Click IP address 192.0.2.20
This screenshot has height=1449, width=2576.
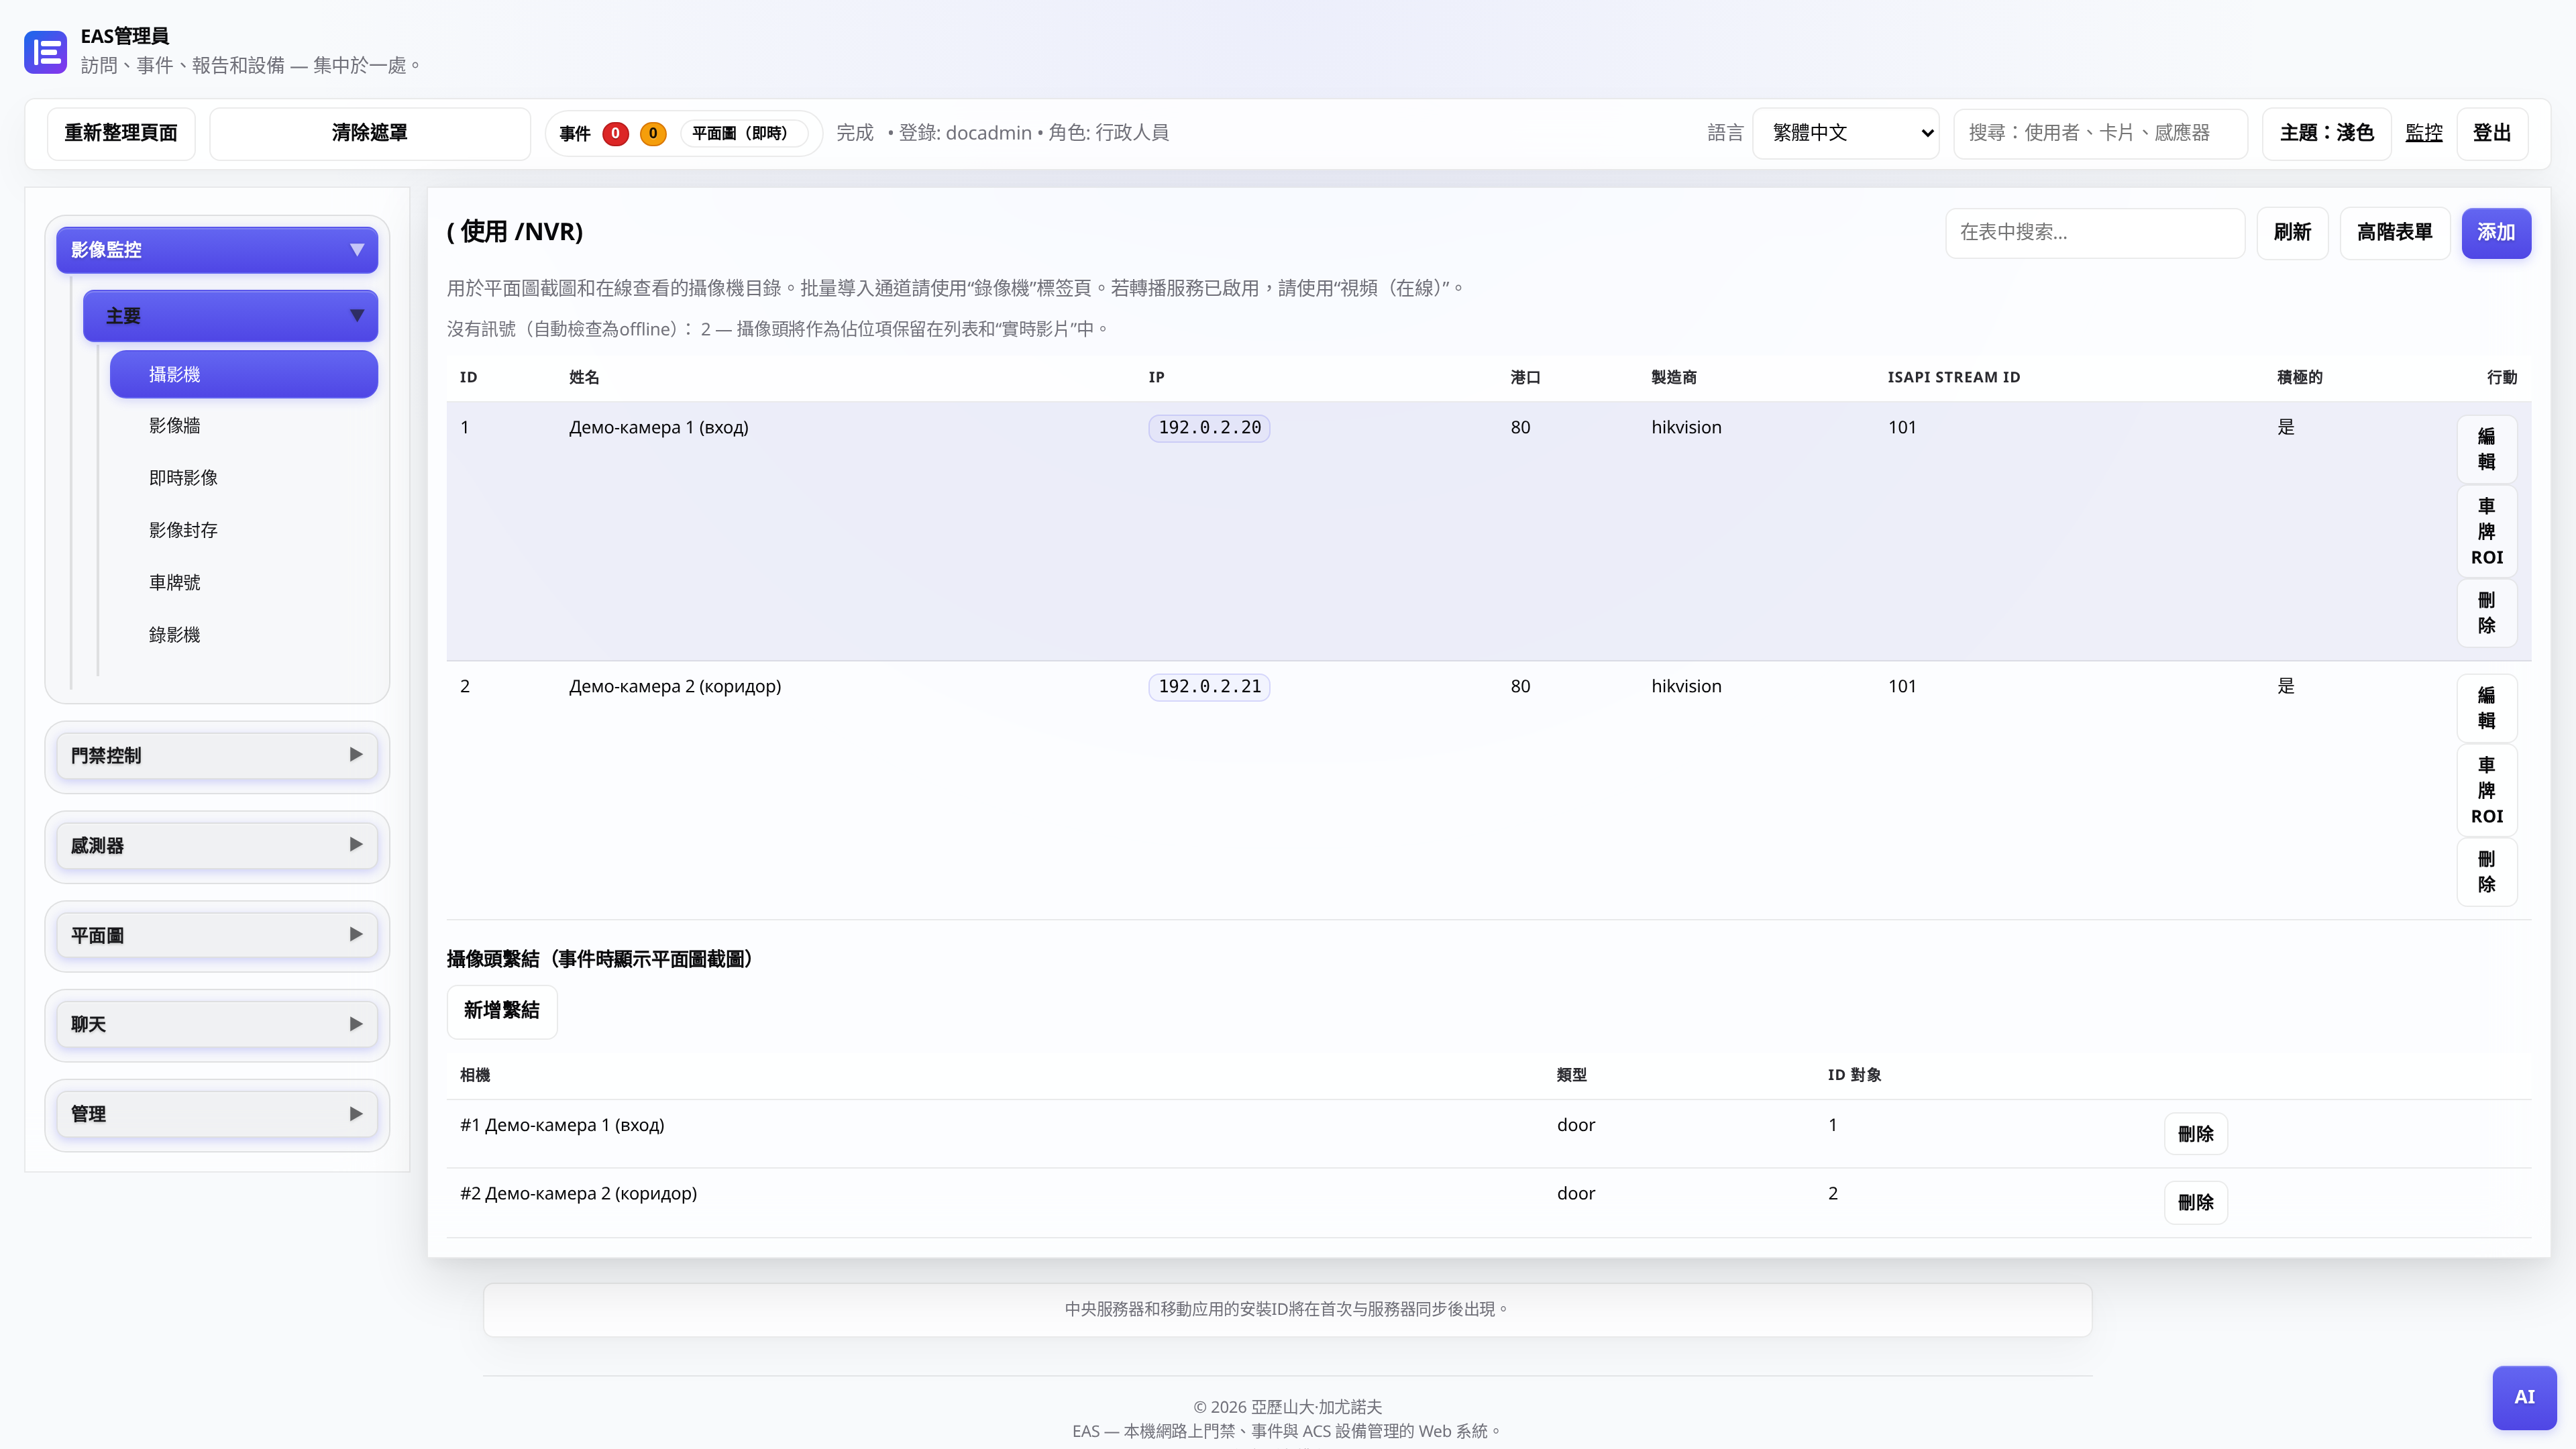point(1209,428)
